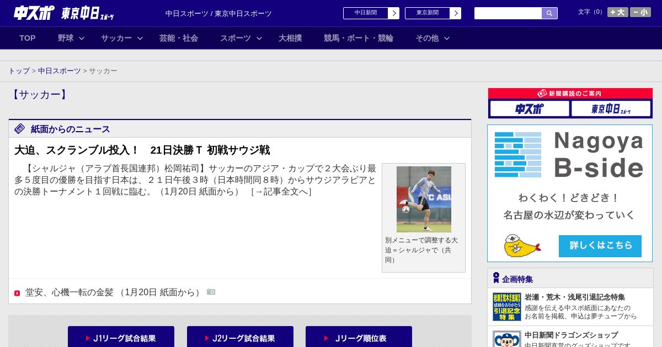
Task: Click the トップ breadcrumb link
Action: click(19, 71)
